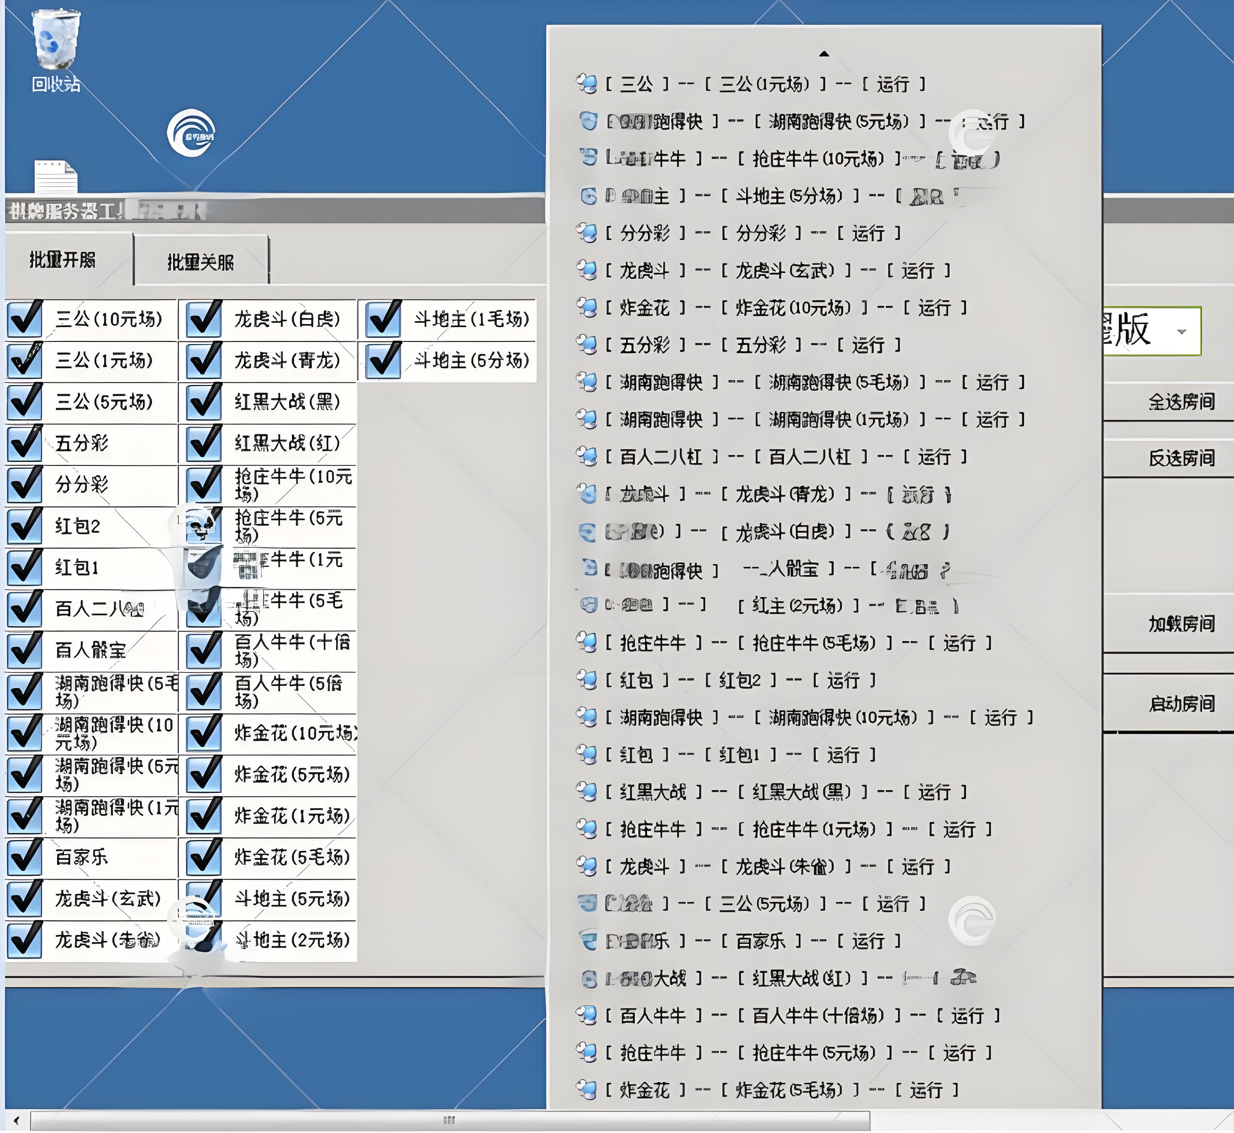The image size is (1234, 1133).
Task: Click the icon beside 红包2 running entry
Action: [586, 679]
